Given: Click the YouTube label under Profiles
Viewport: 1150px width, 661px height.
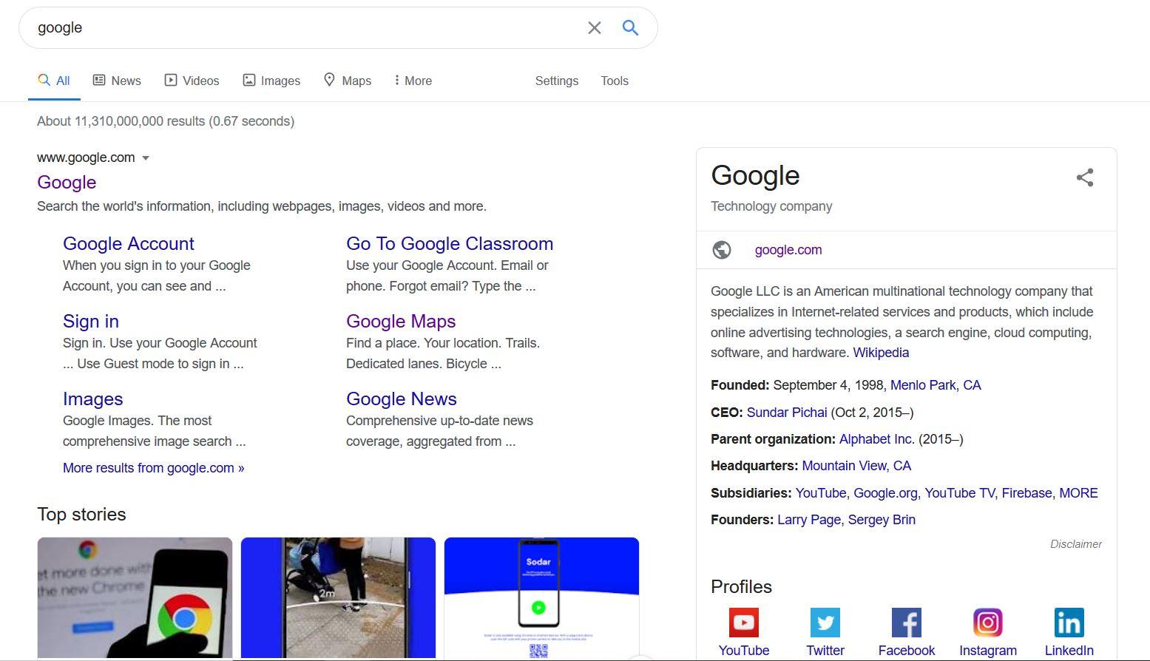Looking at the screenshot, I should coord(744,651).
